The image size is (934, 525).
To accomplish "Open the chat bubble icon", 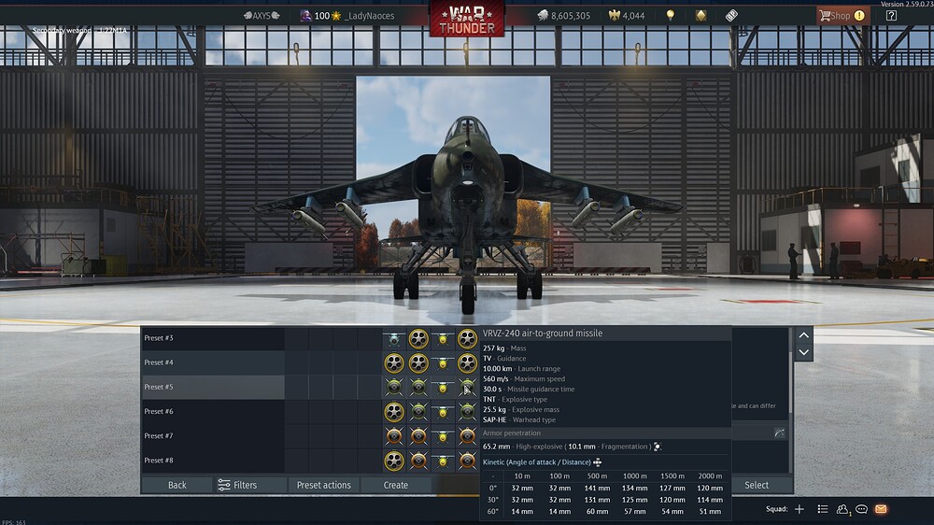I will point(861,509).
